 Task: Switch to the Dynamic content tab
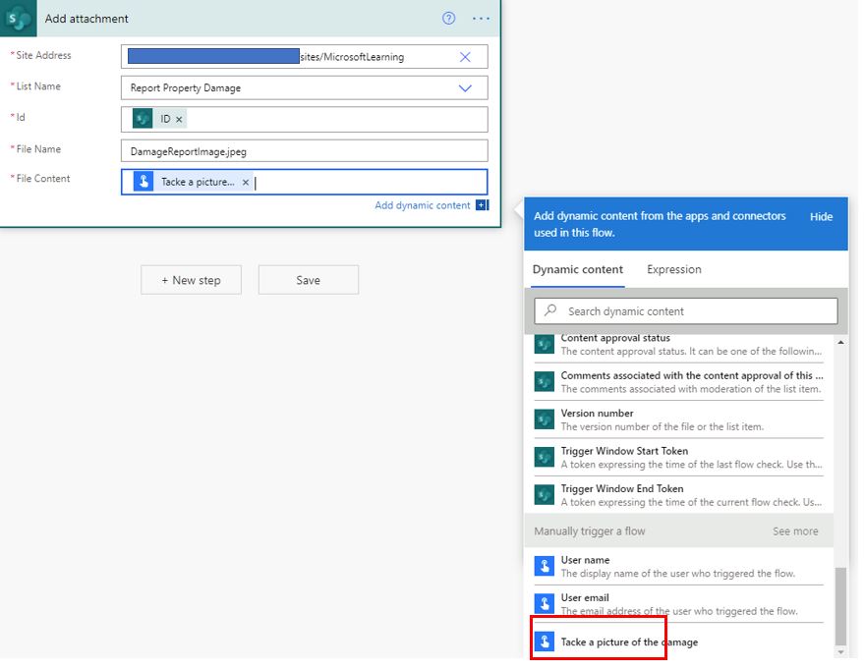[x=577, y=269]
